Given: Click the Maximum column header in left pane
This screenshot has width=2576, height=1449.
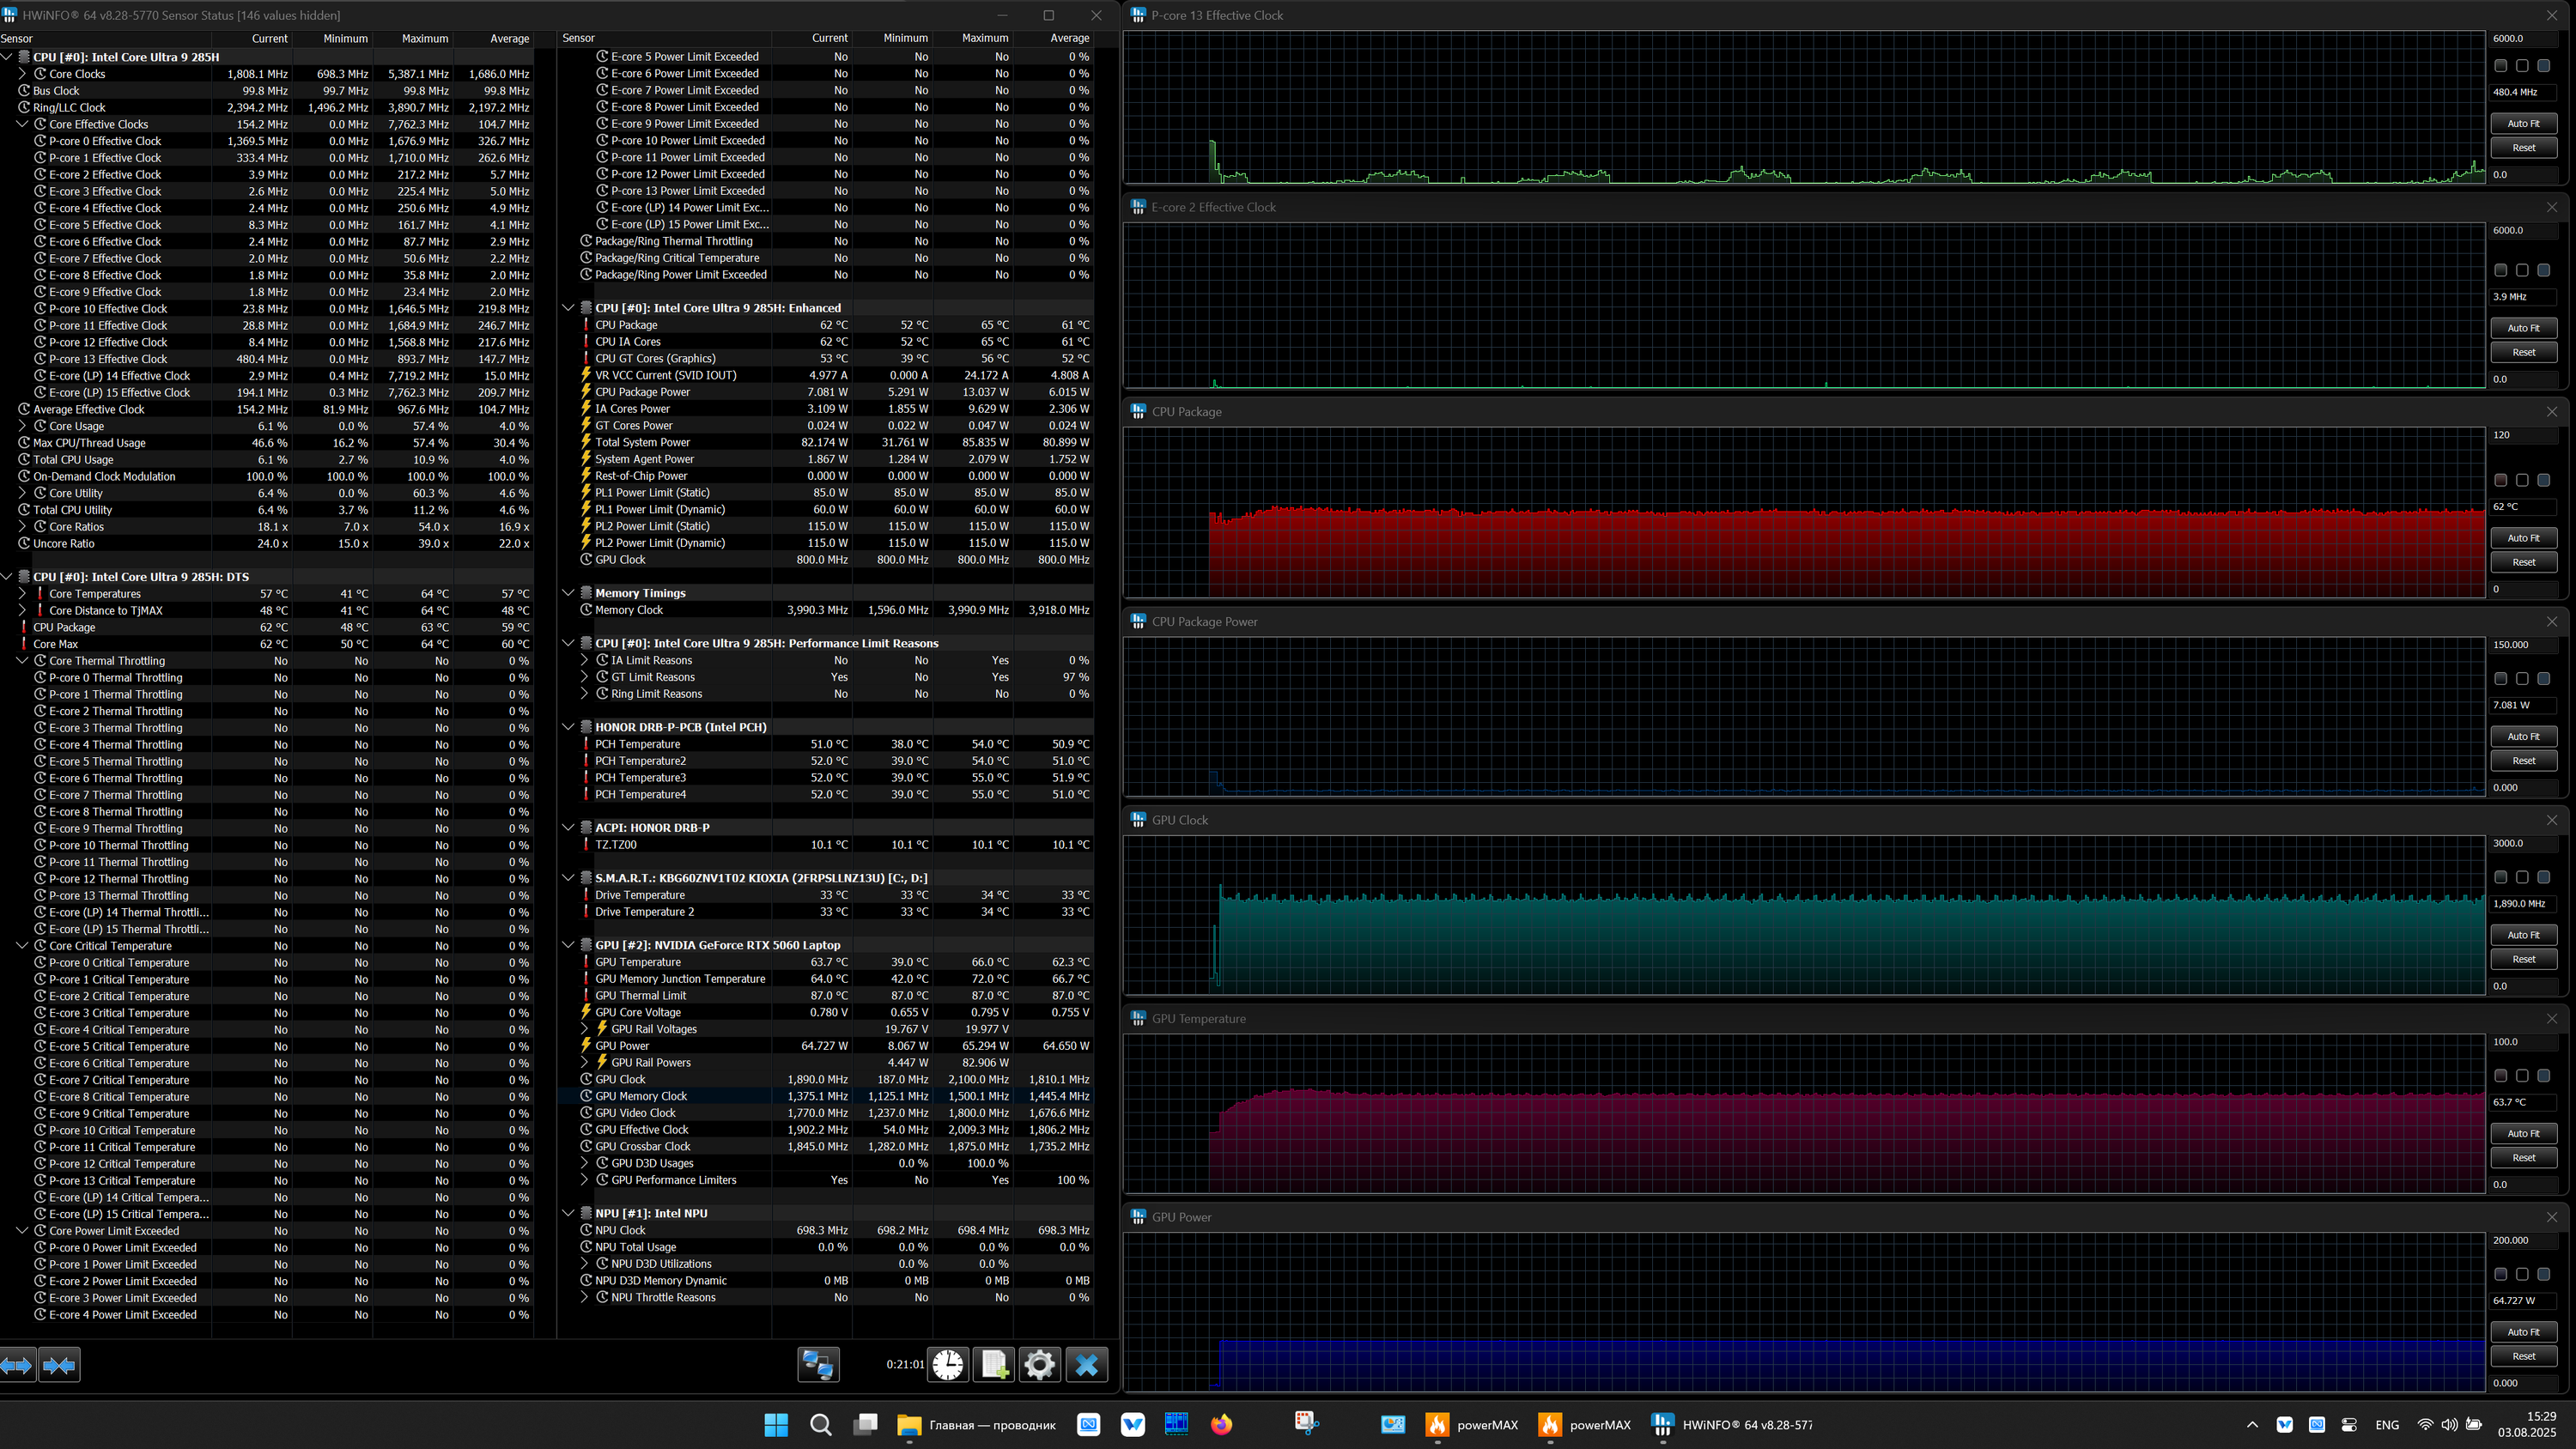Looking at the screenshot, I should click(x=424, y=39).
